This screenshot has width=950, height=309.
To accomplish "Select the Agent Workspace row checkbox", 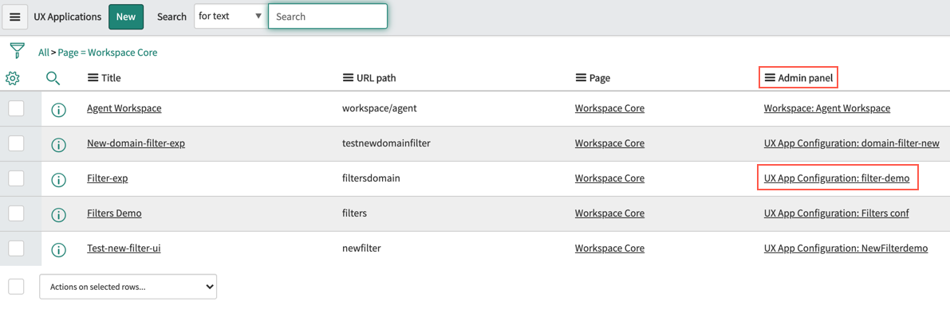I will [16, 108].
